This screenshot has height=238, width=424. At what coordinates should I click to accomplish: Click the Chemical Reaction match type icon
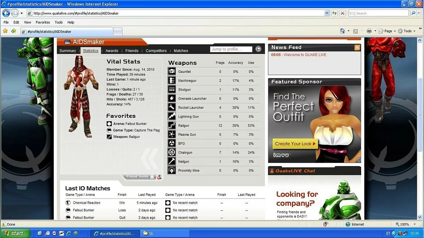click(x=68, y=203)
